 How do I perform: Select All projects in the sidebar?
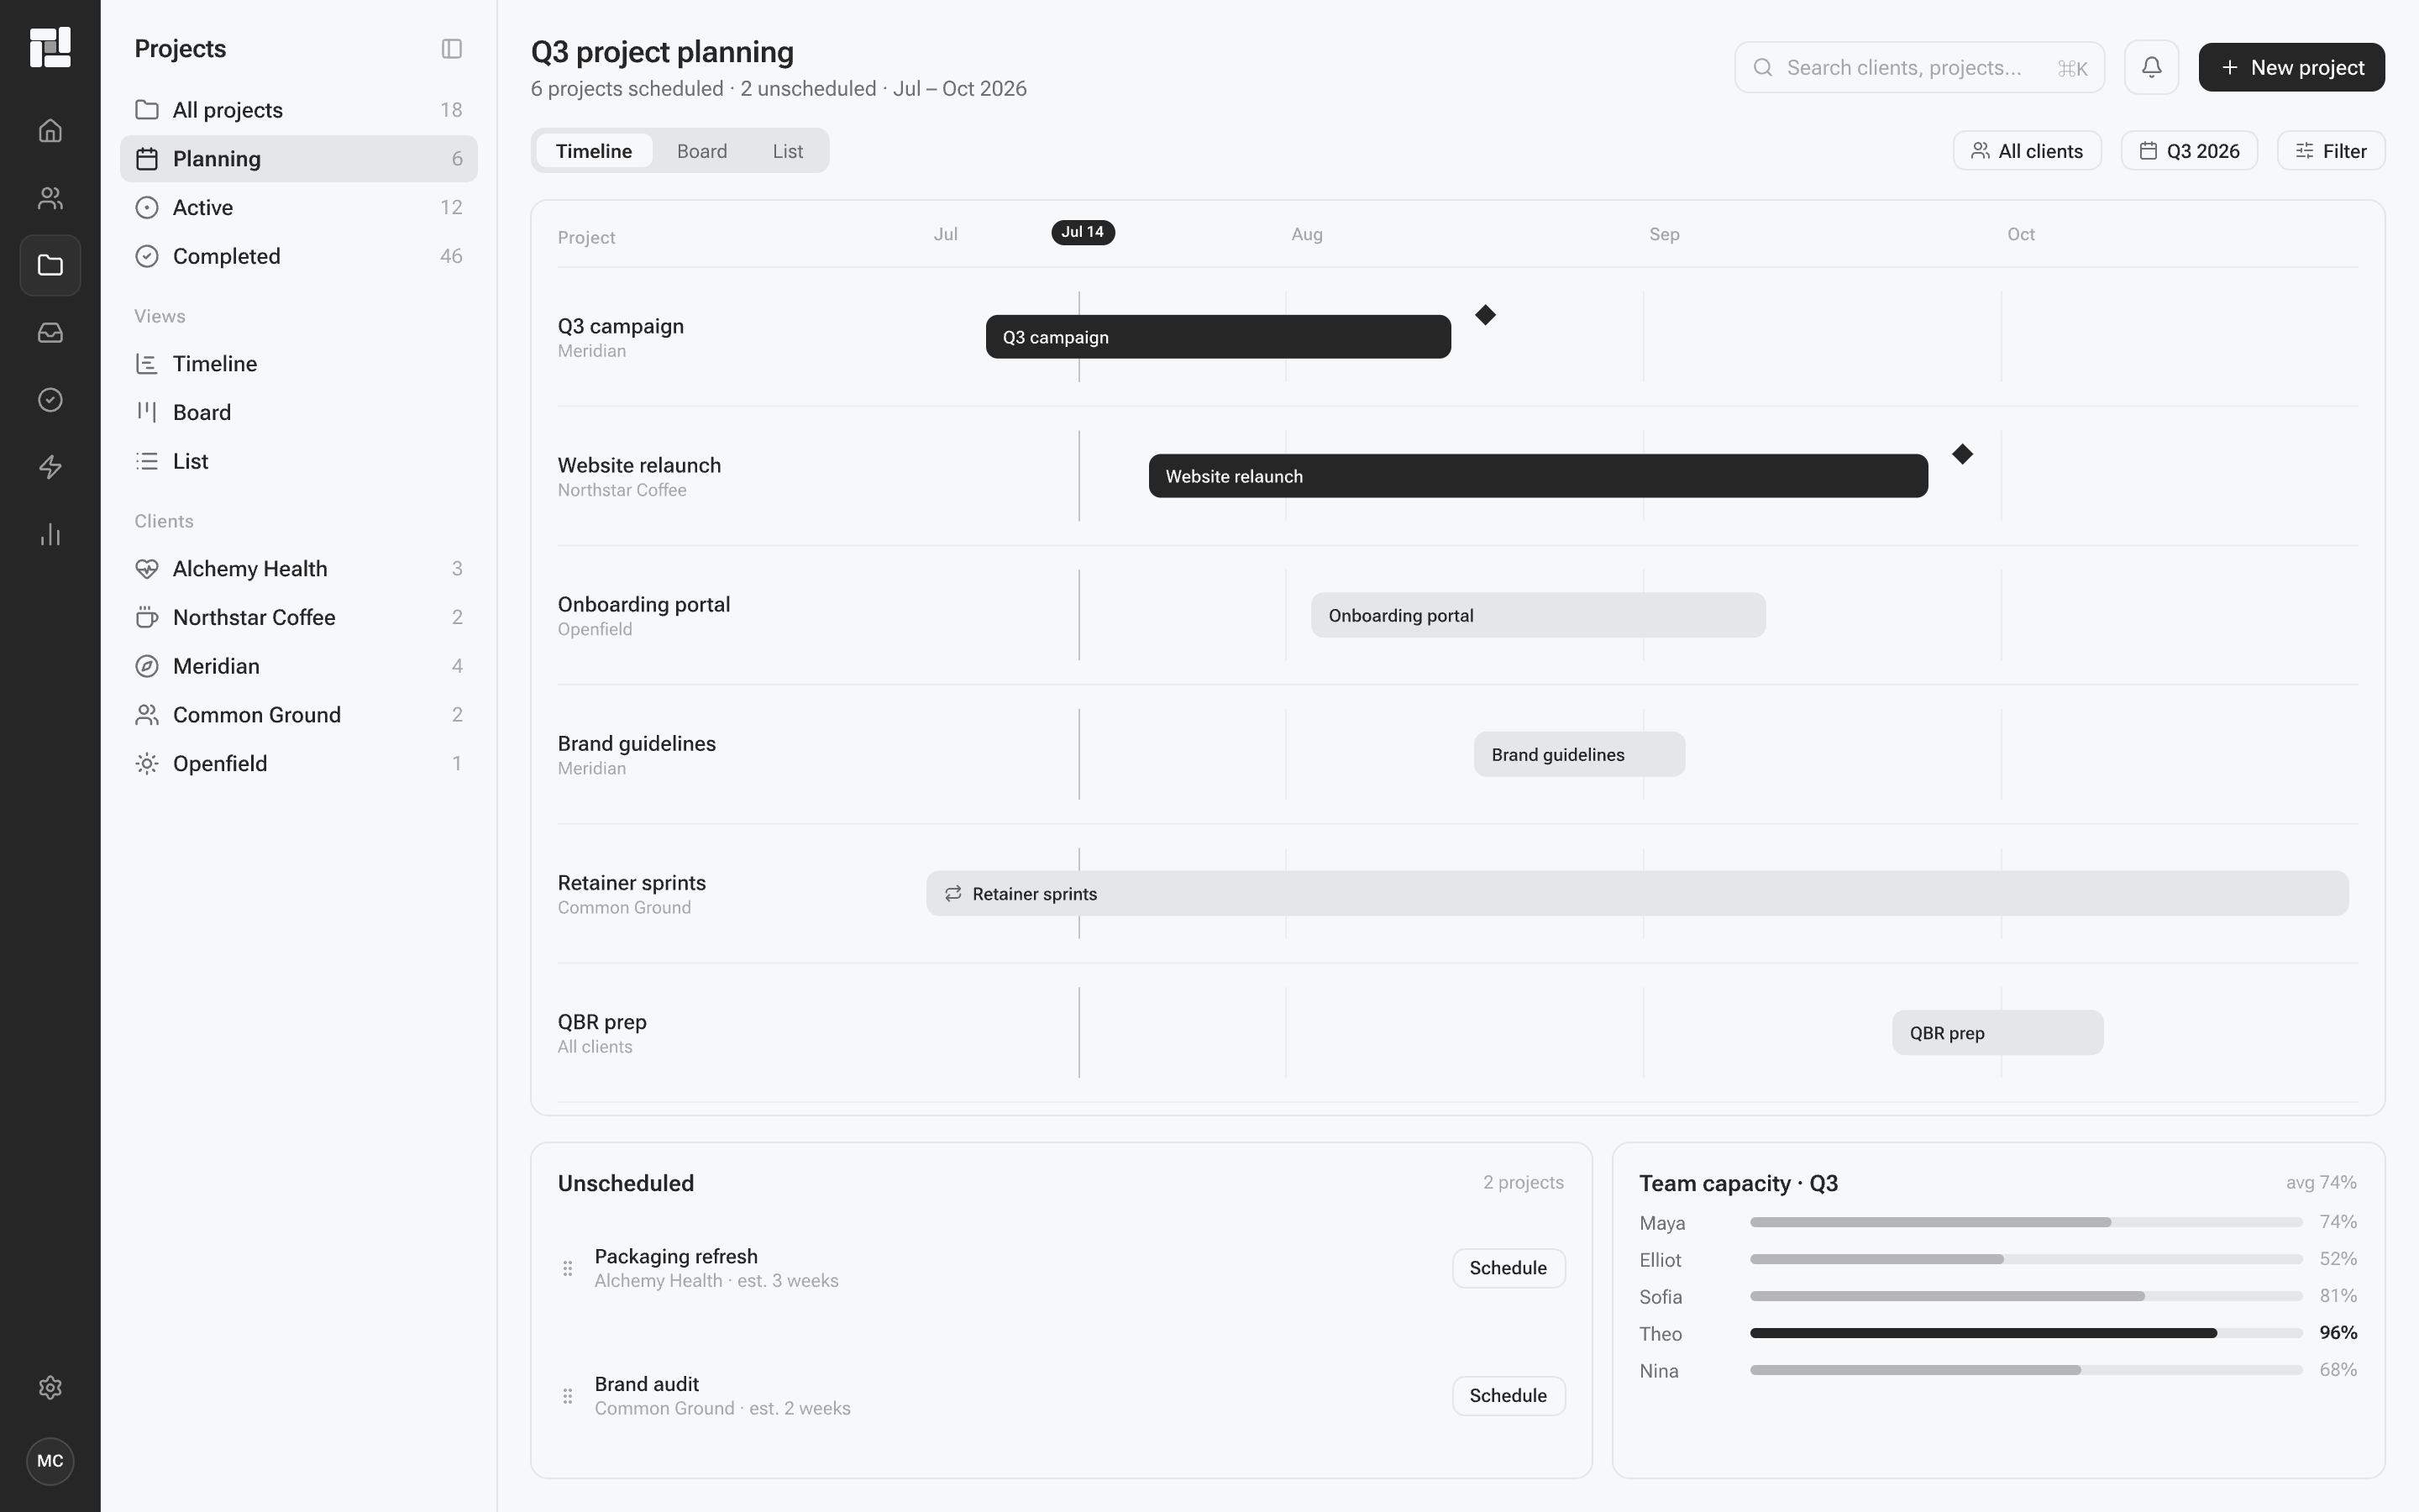[x=299, y=110]
